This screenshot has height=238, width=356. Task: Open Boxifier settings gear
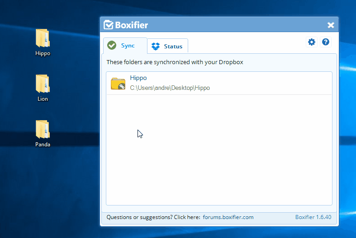click(x=312, y=42)
